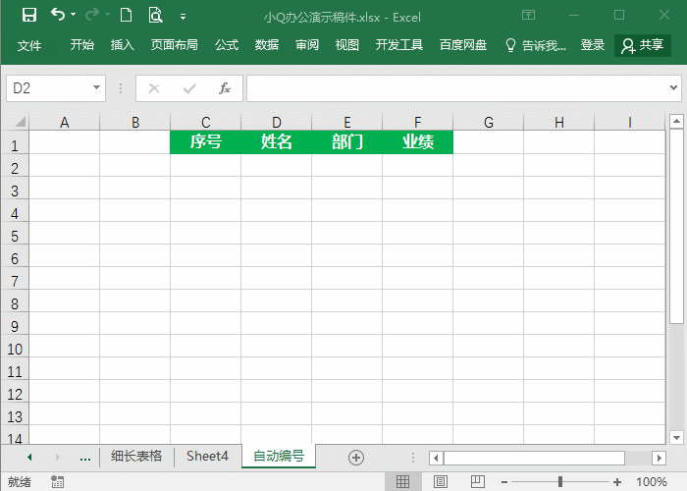The image size is (687, 491).
Task: Expand the Name Box dropdown arrow
Action: pyautogui.click(x=97, y=87)
